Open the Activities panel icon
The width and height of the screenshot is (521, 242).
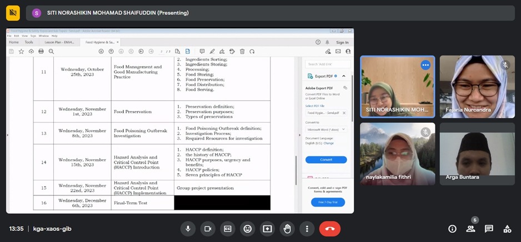click(507, 229)
